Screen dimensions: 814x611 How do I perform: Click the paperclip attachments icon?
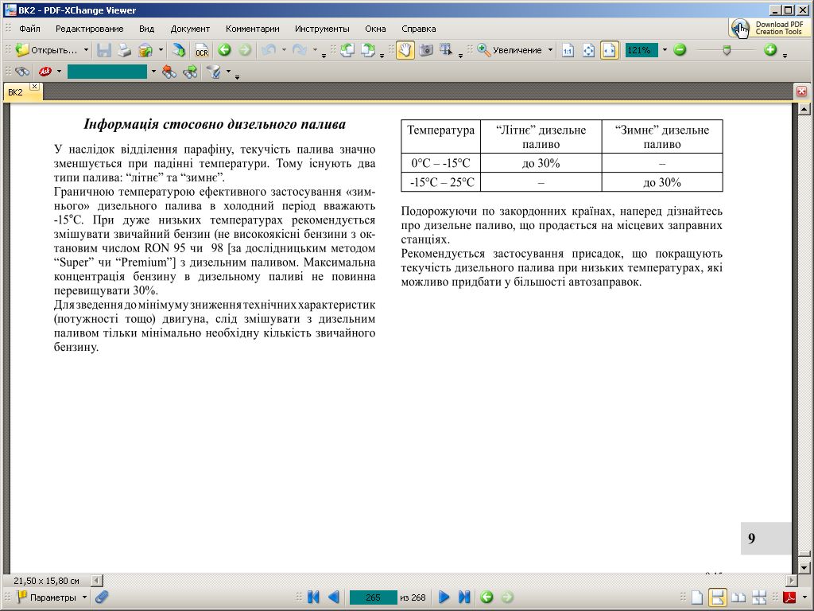pyautogui.click(x=101, y=597)
